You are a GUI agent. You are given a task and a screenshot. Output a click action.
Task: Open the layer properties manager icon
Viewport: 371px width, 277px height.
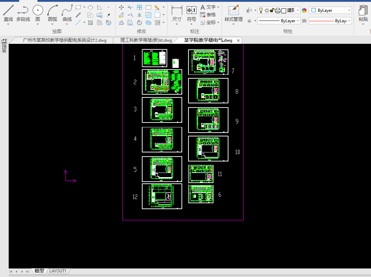(249, 10)
